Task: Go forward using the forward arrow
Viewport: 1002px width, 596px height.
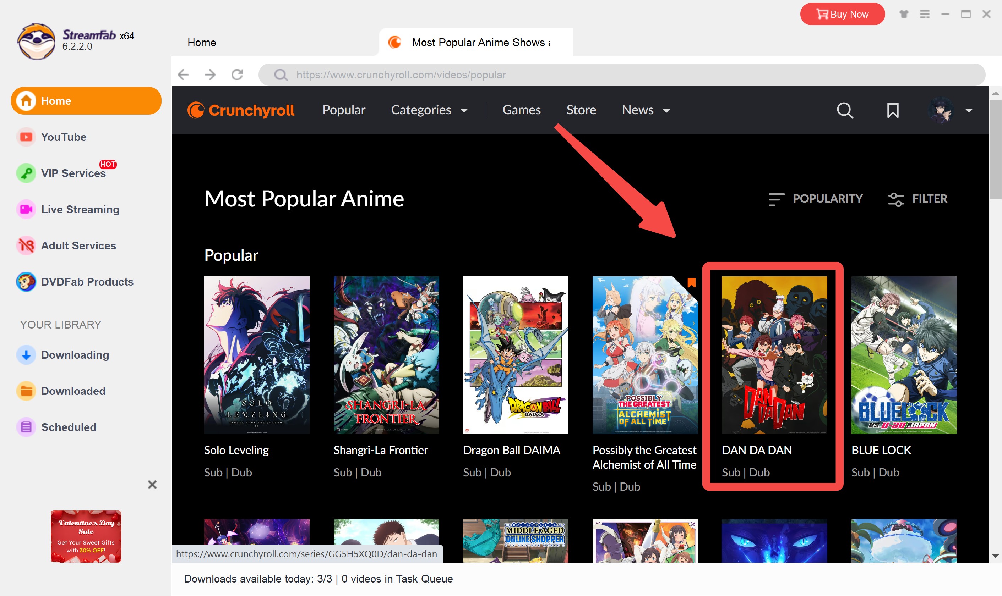Action: (210, 75)
